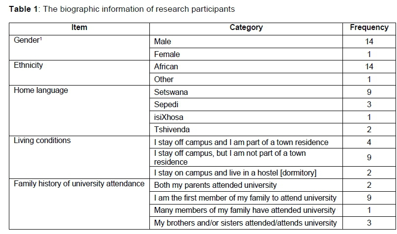Click the Item column header
The width and height of the screenshot is (397, 234).
79,28
